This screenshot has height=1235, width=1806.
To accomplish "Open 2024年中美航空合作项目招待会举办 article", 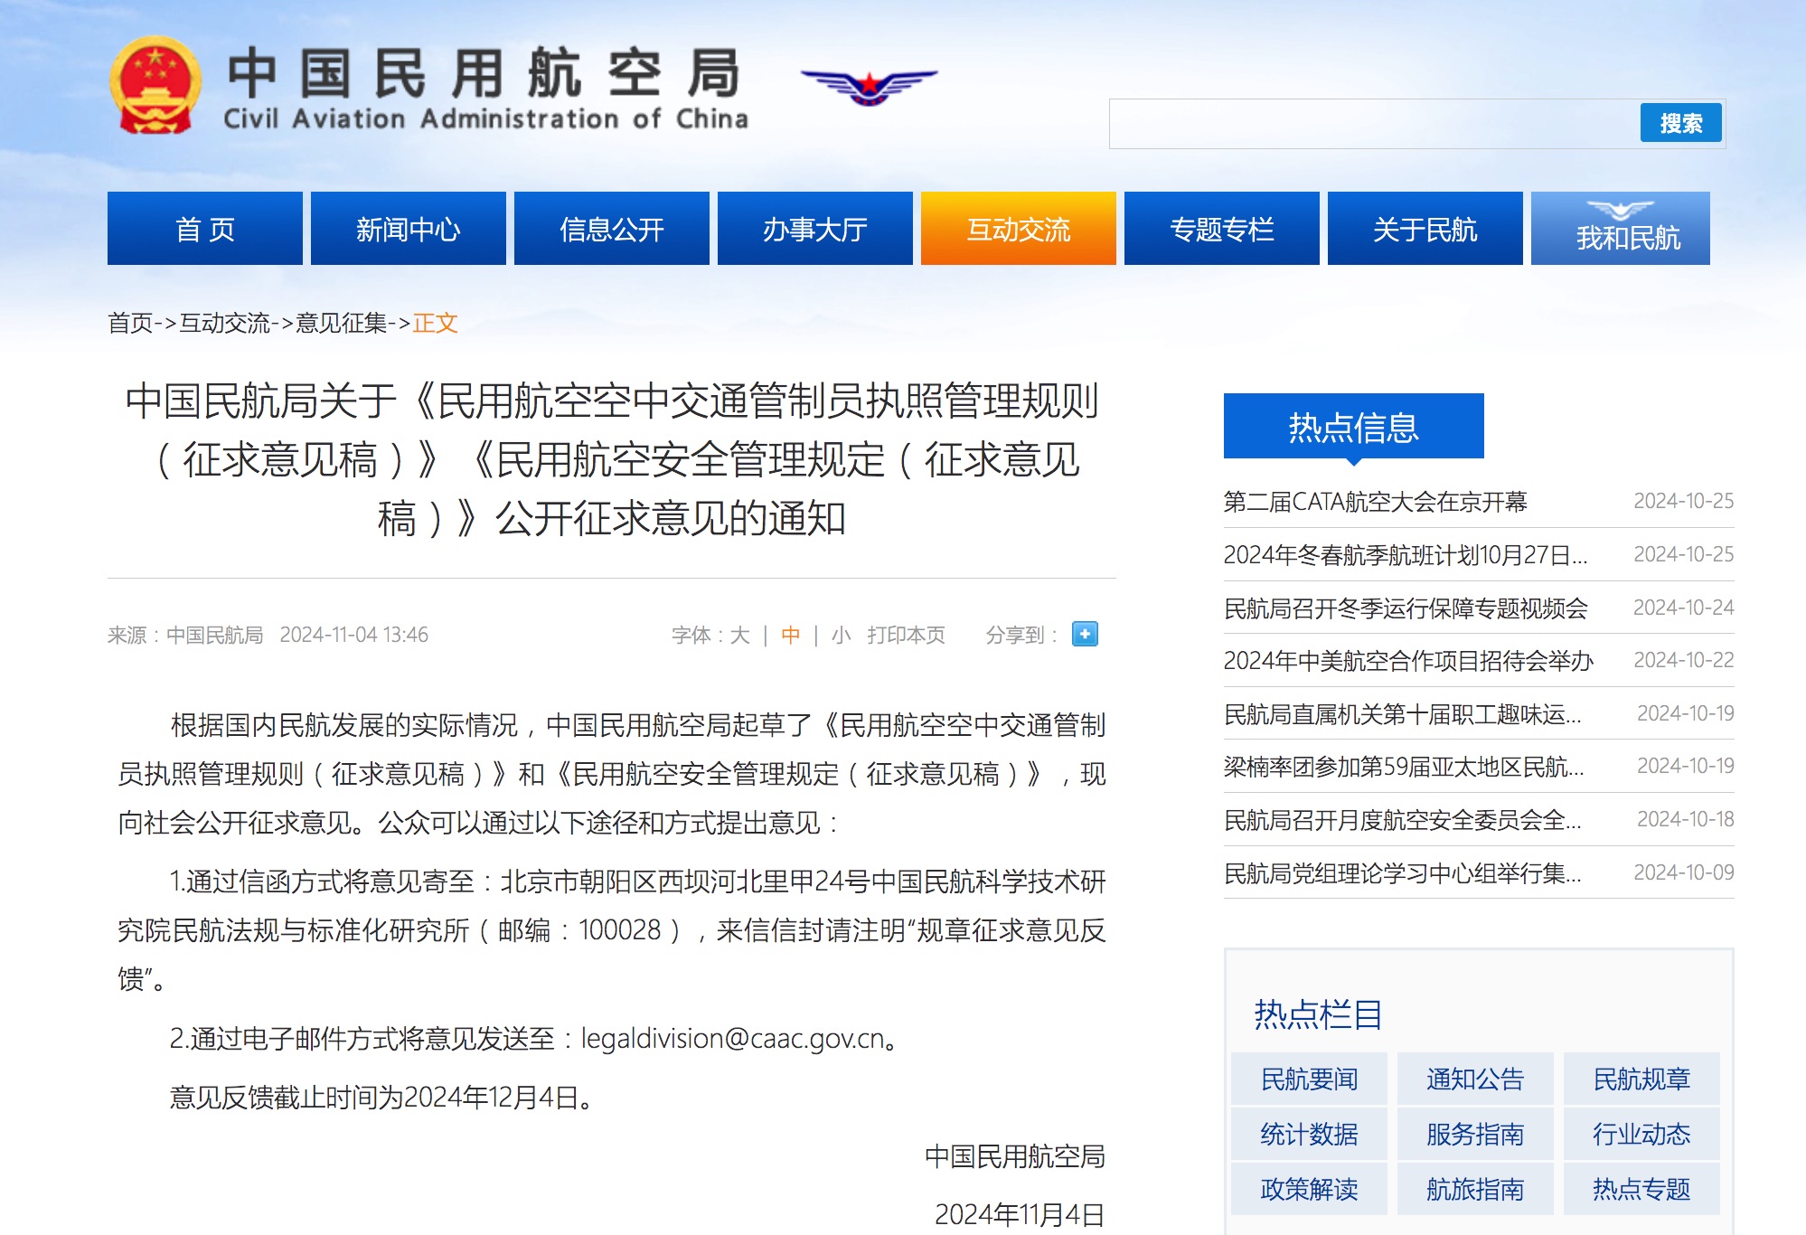I will (x=1407, y=661).
